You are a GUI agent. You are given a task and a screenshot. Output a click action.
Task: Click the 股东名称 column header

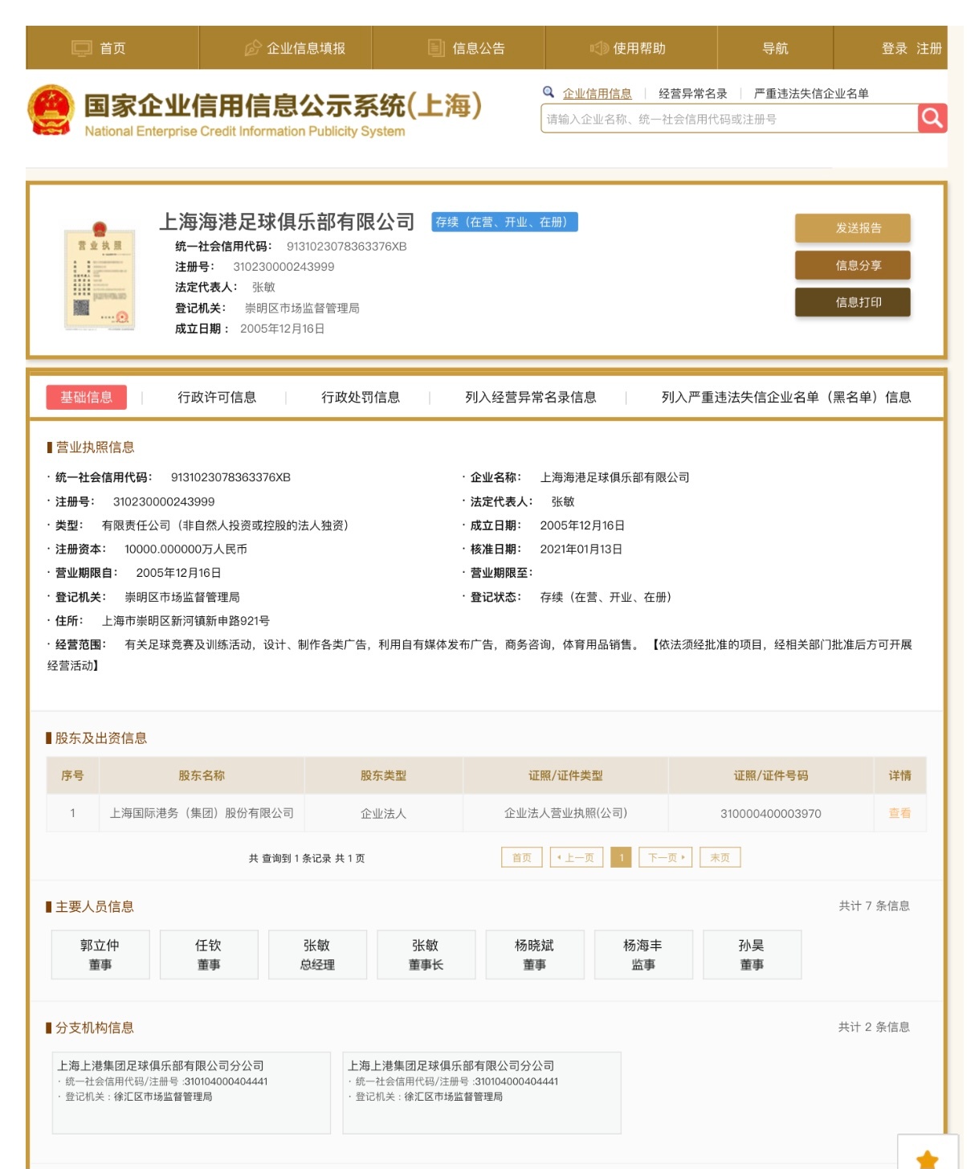click(202, 775)
